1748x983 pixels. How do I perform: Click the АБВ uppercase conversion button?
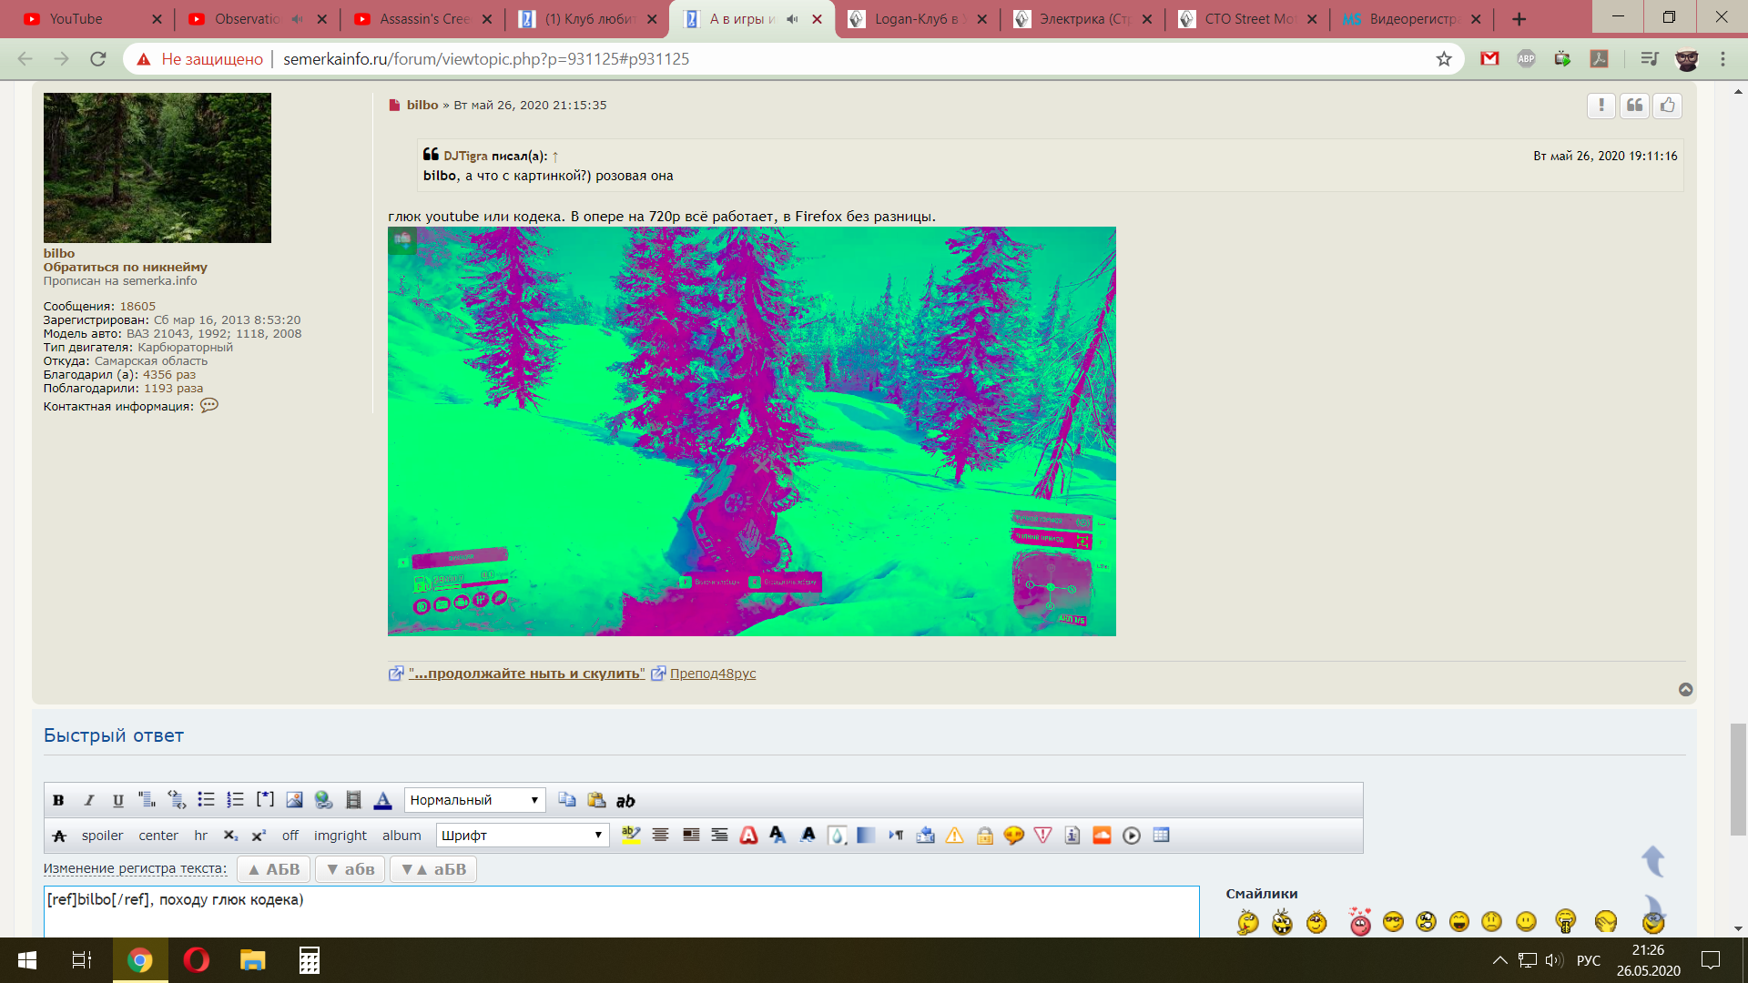click(x=274, y=869)
